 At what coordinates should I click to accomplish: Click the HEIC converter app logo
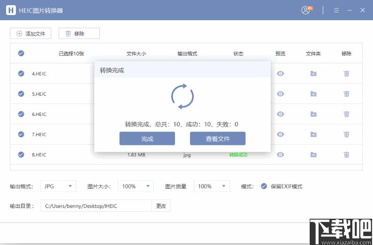[x=11, y=10]
